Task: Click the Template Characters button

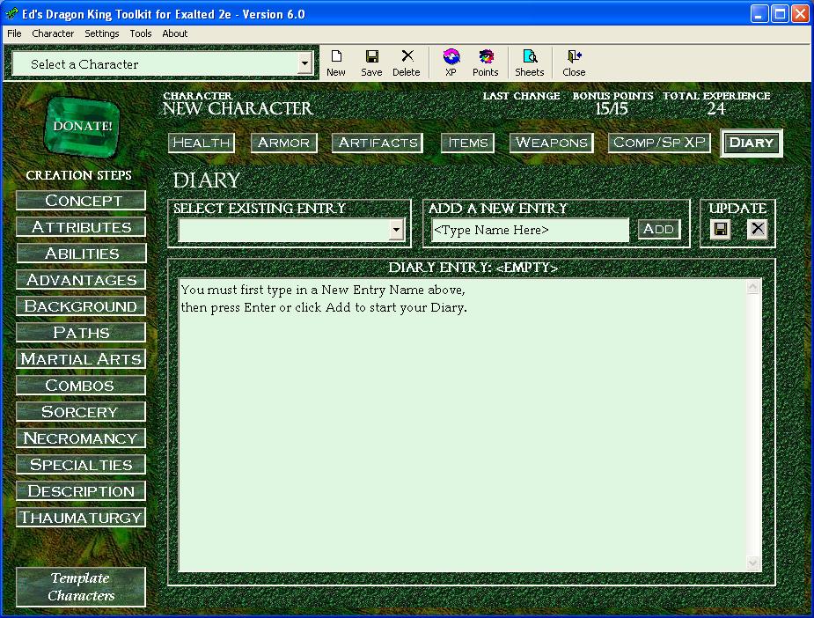Action: pos(81,587)
